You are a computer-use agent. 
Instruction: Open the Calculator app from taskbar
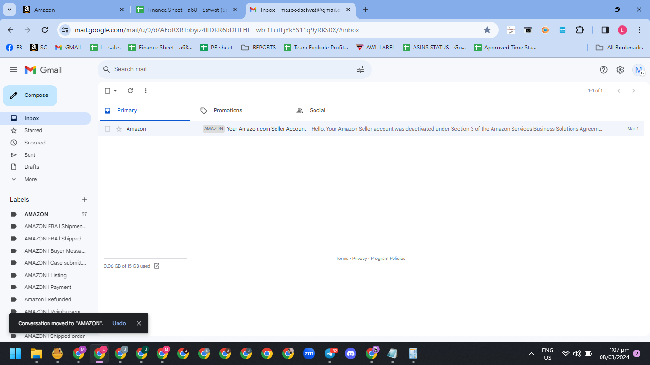[413, 354]
